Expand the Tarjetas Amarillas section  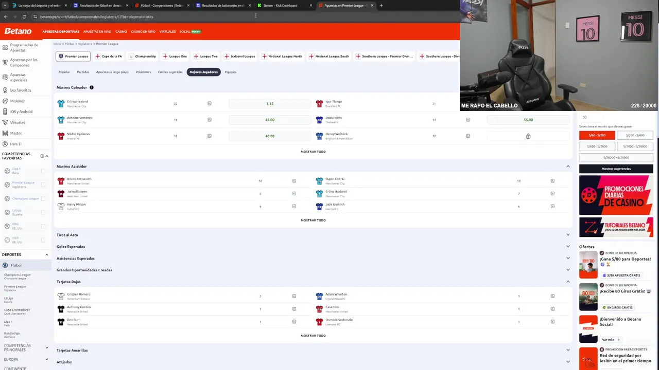568,350
